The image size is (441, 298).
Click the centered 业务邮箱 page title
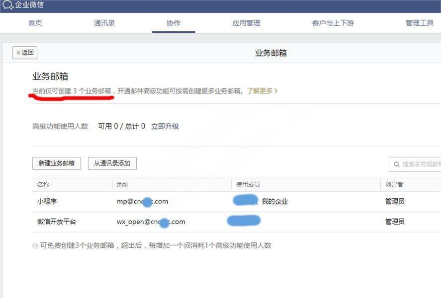[271, 53]
